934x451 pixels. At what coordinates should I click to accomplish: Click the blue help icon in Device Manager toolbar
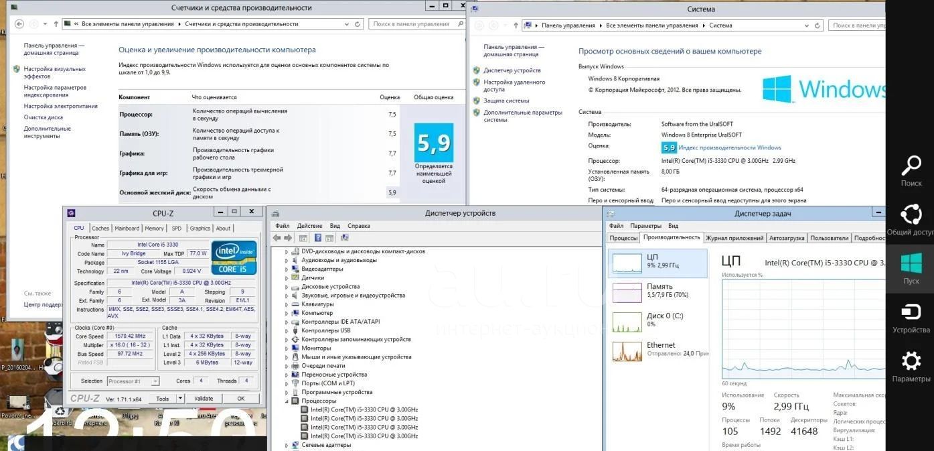[318, 238]
